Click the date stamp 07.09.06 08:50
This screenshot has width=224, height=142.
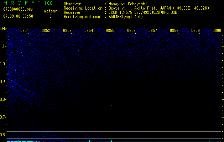(x=18, y=16)
